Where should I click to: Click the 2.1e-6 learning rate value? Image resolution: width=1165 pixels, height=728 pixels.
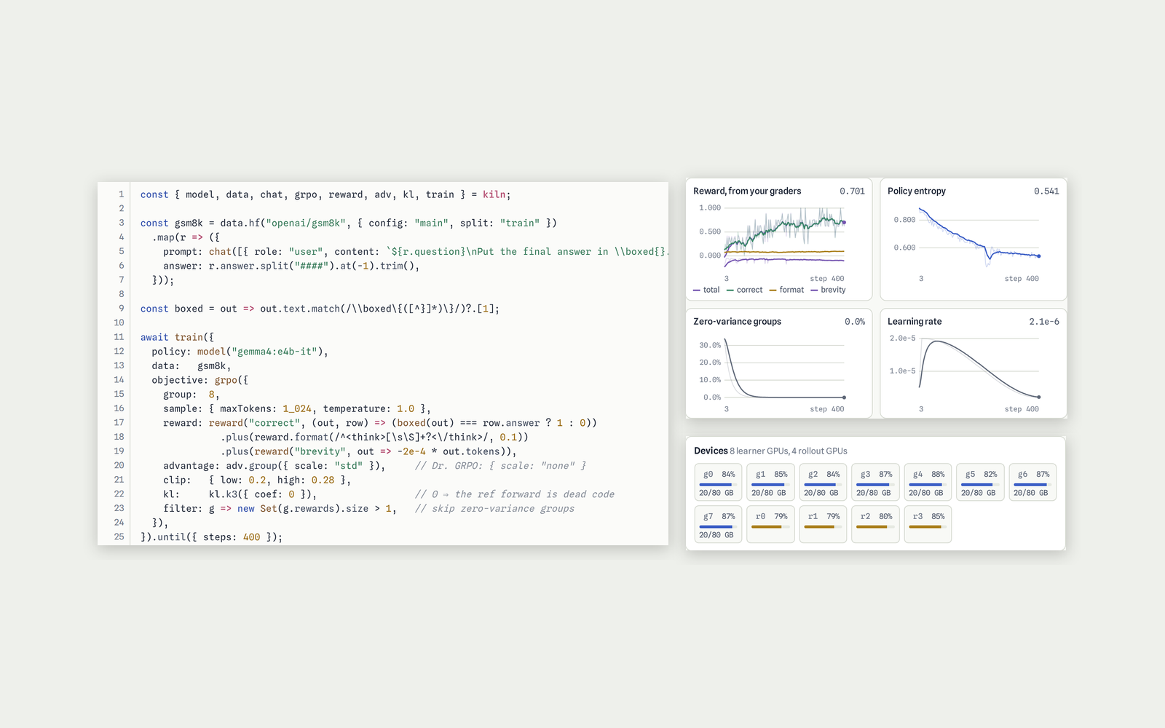pyautogui.click(x=1044, y=321)
